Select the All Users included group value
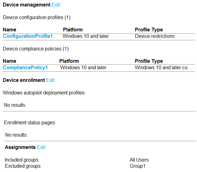Viewport: 197px width, 172px height. [139, 160]
